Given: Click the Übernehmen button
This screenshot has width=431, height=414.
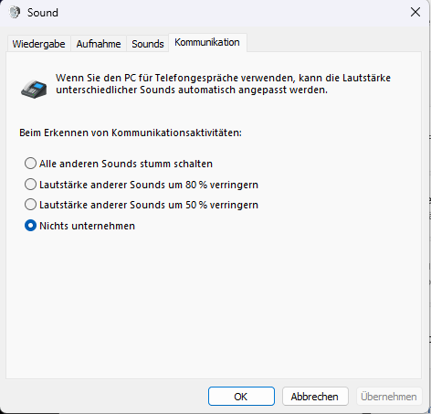Looking at the screenshot, I should (x=389, y=397).
